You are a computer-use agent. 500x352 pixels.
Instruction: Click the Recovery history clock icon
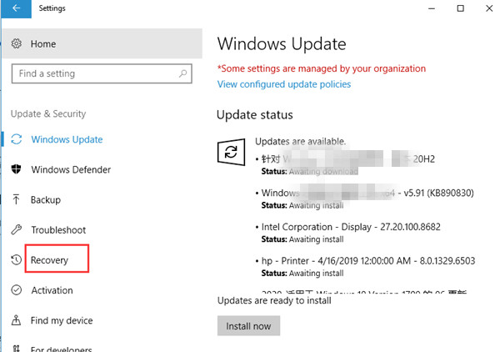point(17,260)
